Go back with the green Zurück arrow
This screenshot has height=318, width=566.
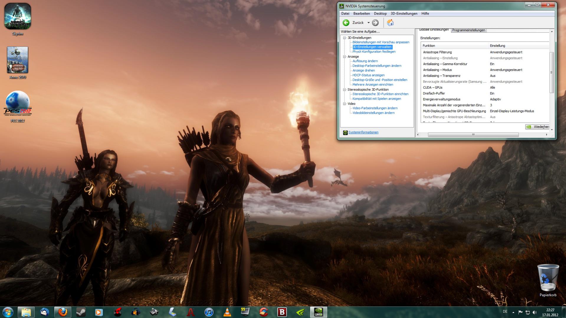[x=346, y=23]
